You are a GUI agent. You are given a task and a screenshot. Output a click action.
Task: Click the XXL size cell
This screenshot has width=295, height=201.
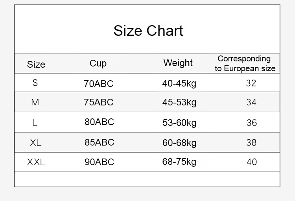pos(36,162)
